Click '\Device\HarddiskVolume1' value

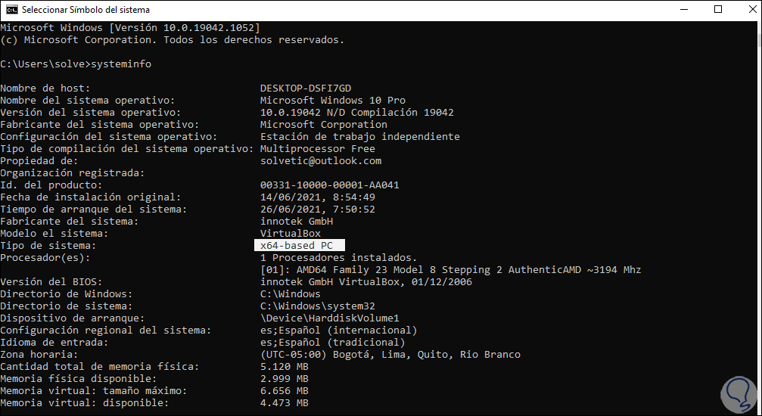click(330, 318)
